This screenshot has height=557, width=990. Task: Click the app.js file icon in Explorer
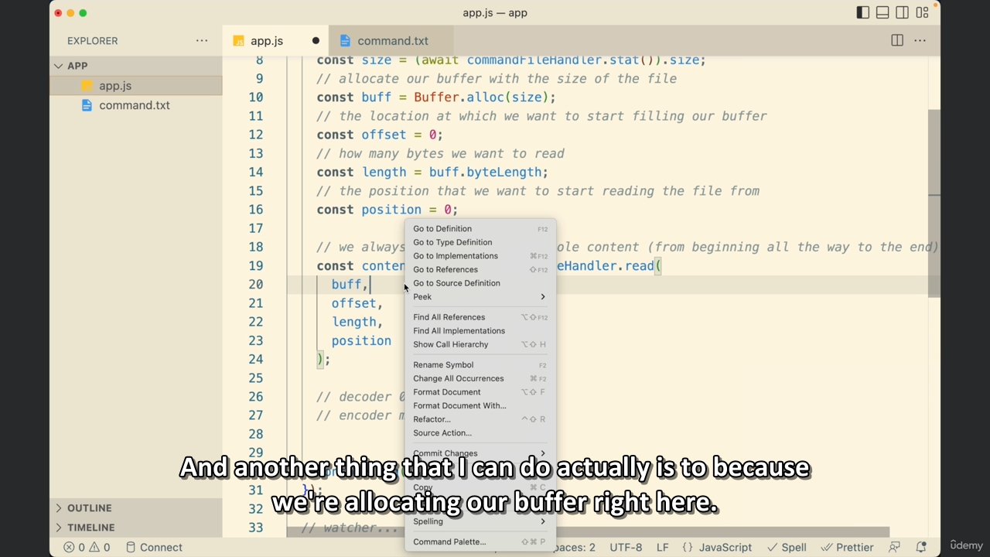click(87, 86)
